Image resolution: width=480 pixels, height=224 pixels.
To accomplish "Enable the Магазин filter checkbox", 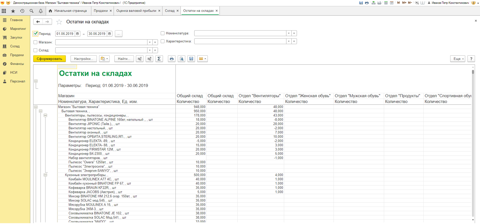I will click(x=35, y=42).
